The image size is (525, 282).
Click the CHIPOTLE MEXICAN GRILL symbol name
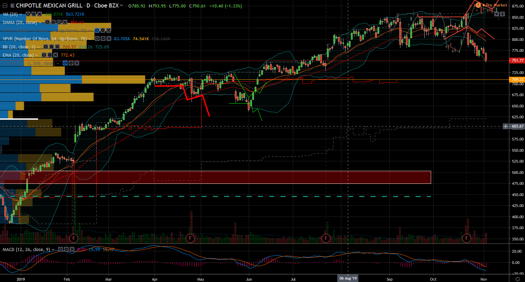[x=49, y=5]
